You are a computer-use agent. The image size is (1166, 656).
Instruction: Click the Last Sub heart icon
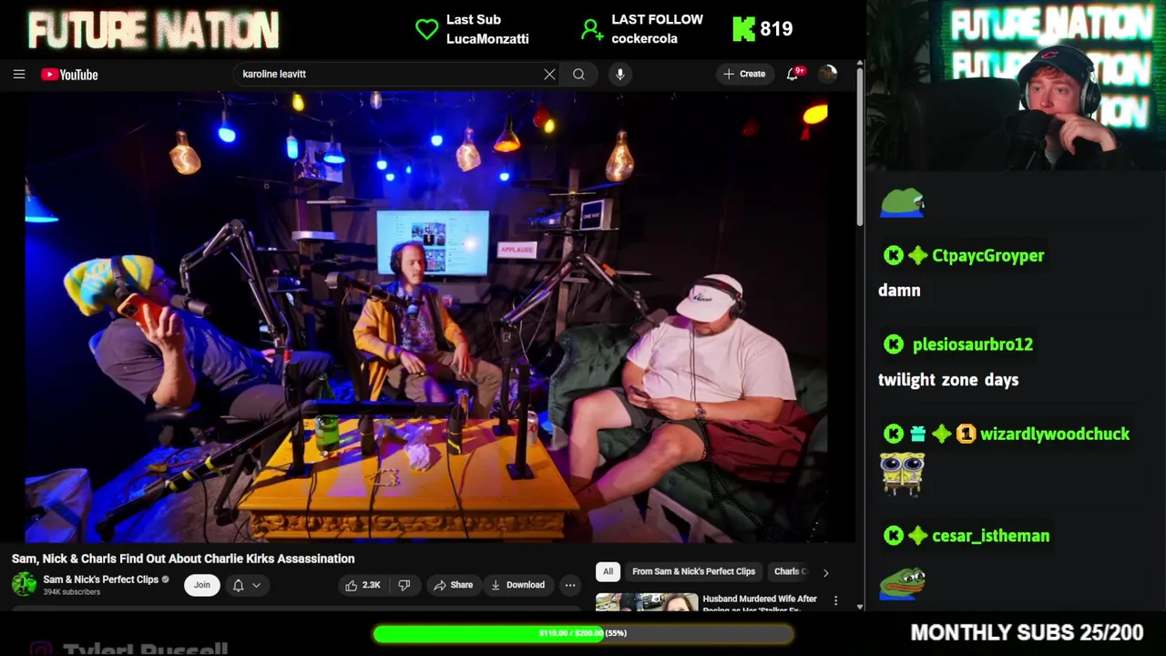[426, 29]
